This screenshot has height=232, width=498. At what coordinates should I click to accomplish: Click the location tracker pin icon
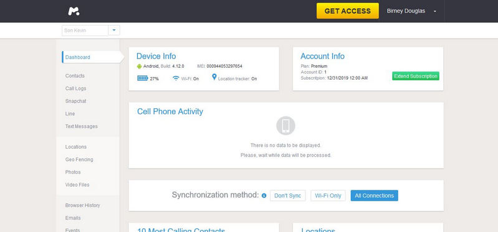214,77
